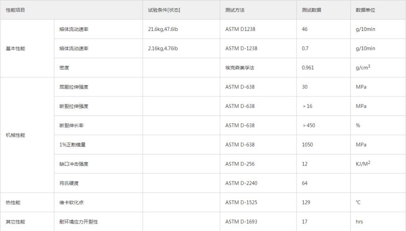Click the 密度 property row label
The height and width of the screenshot is (231, 406).
click(64, 68)
